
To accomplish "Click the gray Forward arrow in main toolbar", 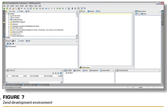I will [x=43, y=8].
